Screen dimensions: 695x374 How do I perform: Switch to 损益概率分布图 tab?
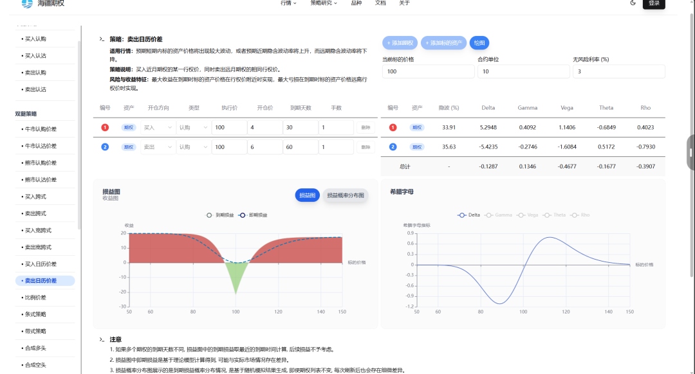(345, 195)
